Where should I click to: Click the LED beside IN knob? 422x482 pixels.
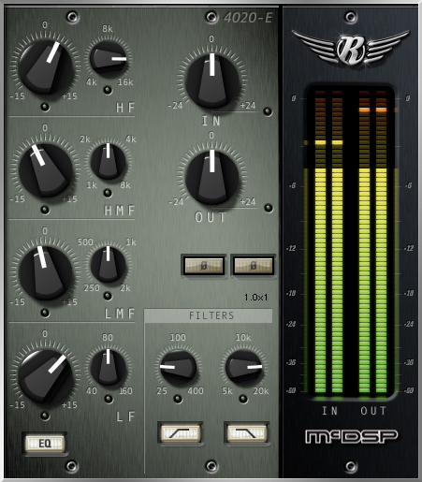268,111
